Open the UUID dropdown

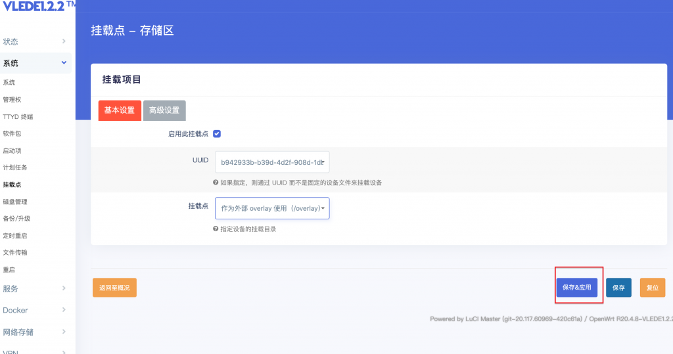point(272,162)
